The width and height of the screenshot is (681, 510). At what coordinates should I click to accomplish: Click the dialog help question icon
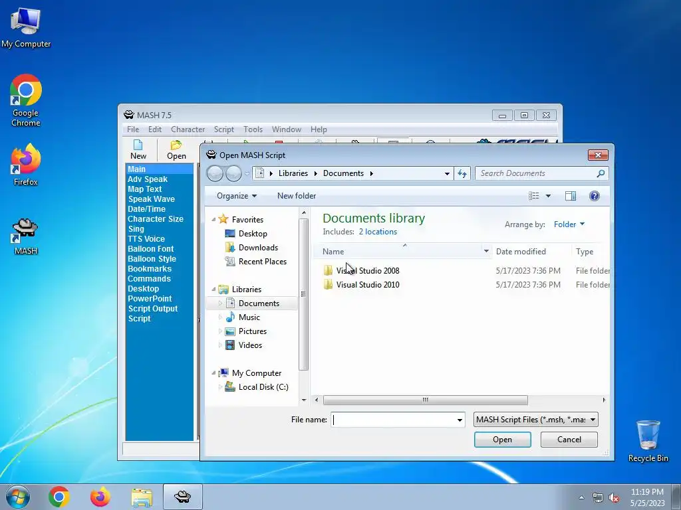(594, 196)
